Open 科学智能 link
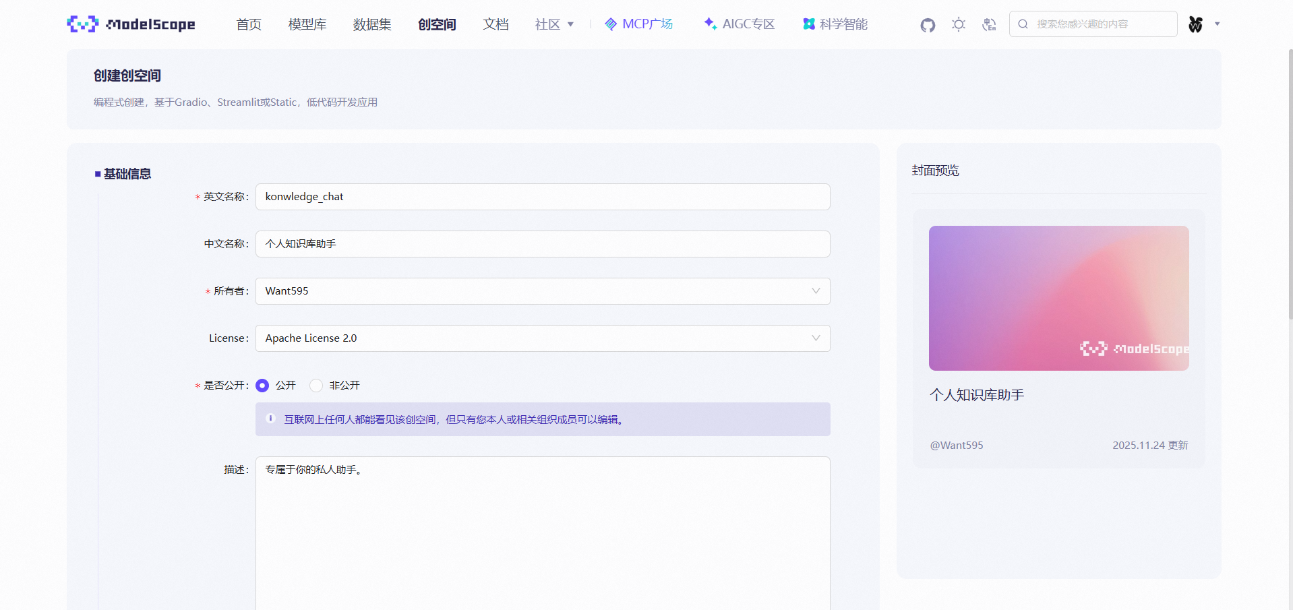The width and height of the screenshot is (1293, 610). pyautogui.click(x=835, y=24)
